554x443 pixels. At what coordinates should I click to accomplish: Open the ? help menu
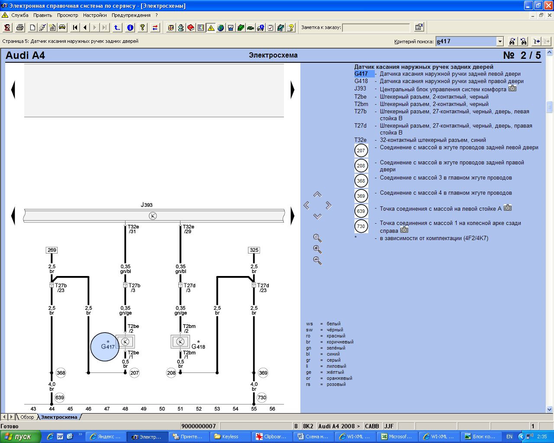pos(157,15)
